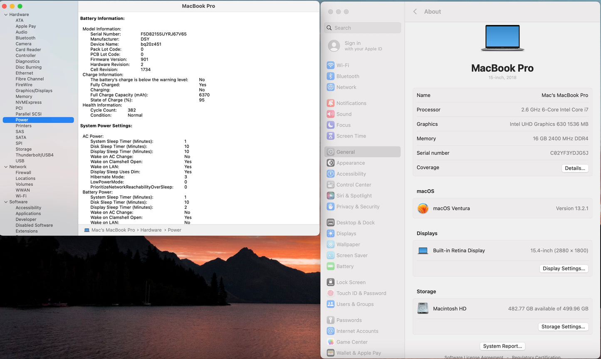Collapse the Hardware tree section
This screenshot has height=359, width=601.
point(6,15)
